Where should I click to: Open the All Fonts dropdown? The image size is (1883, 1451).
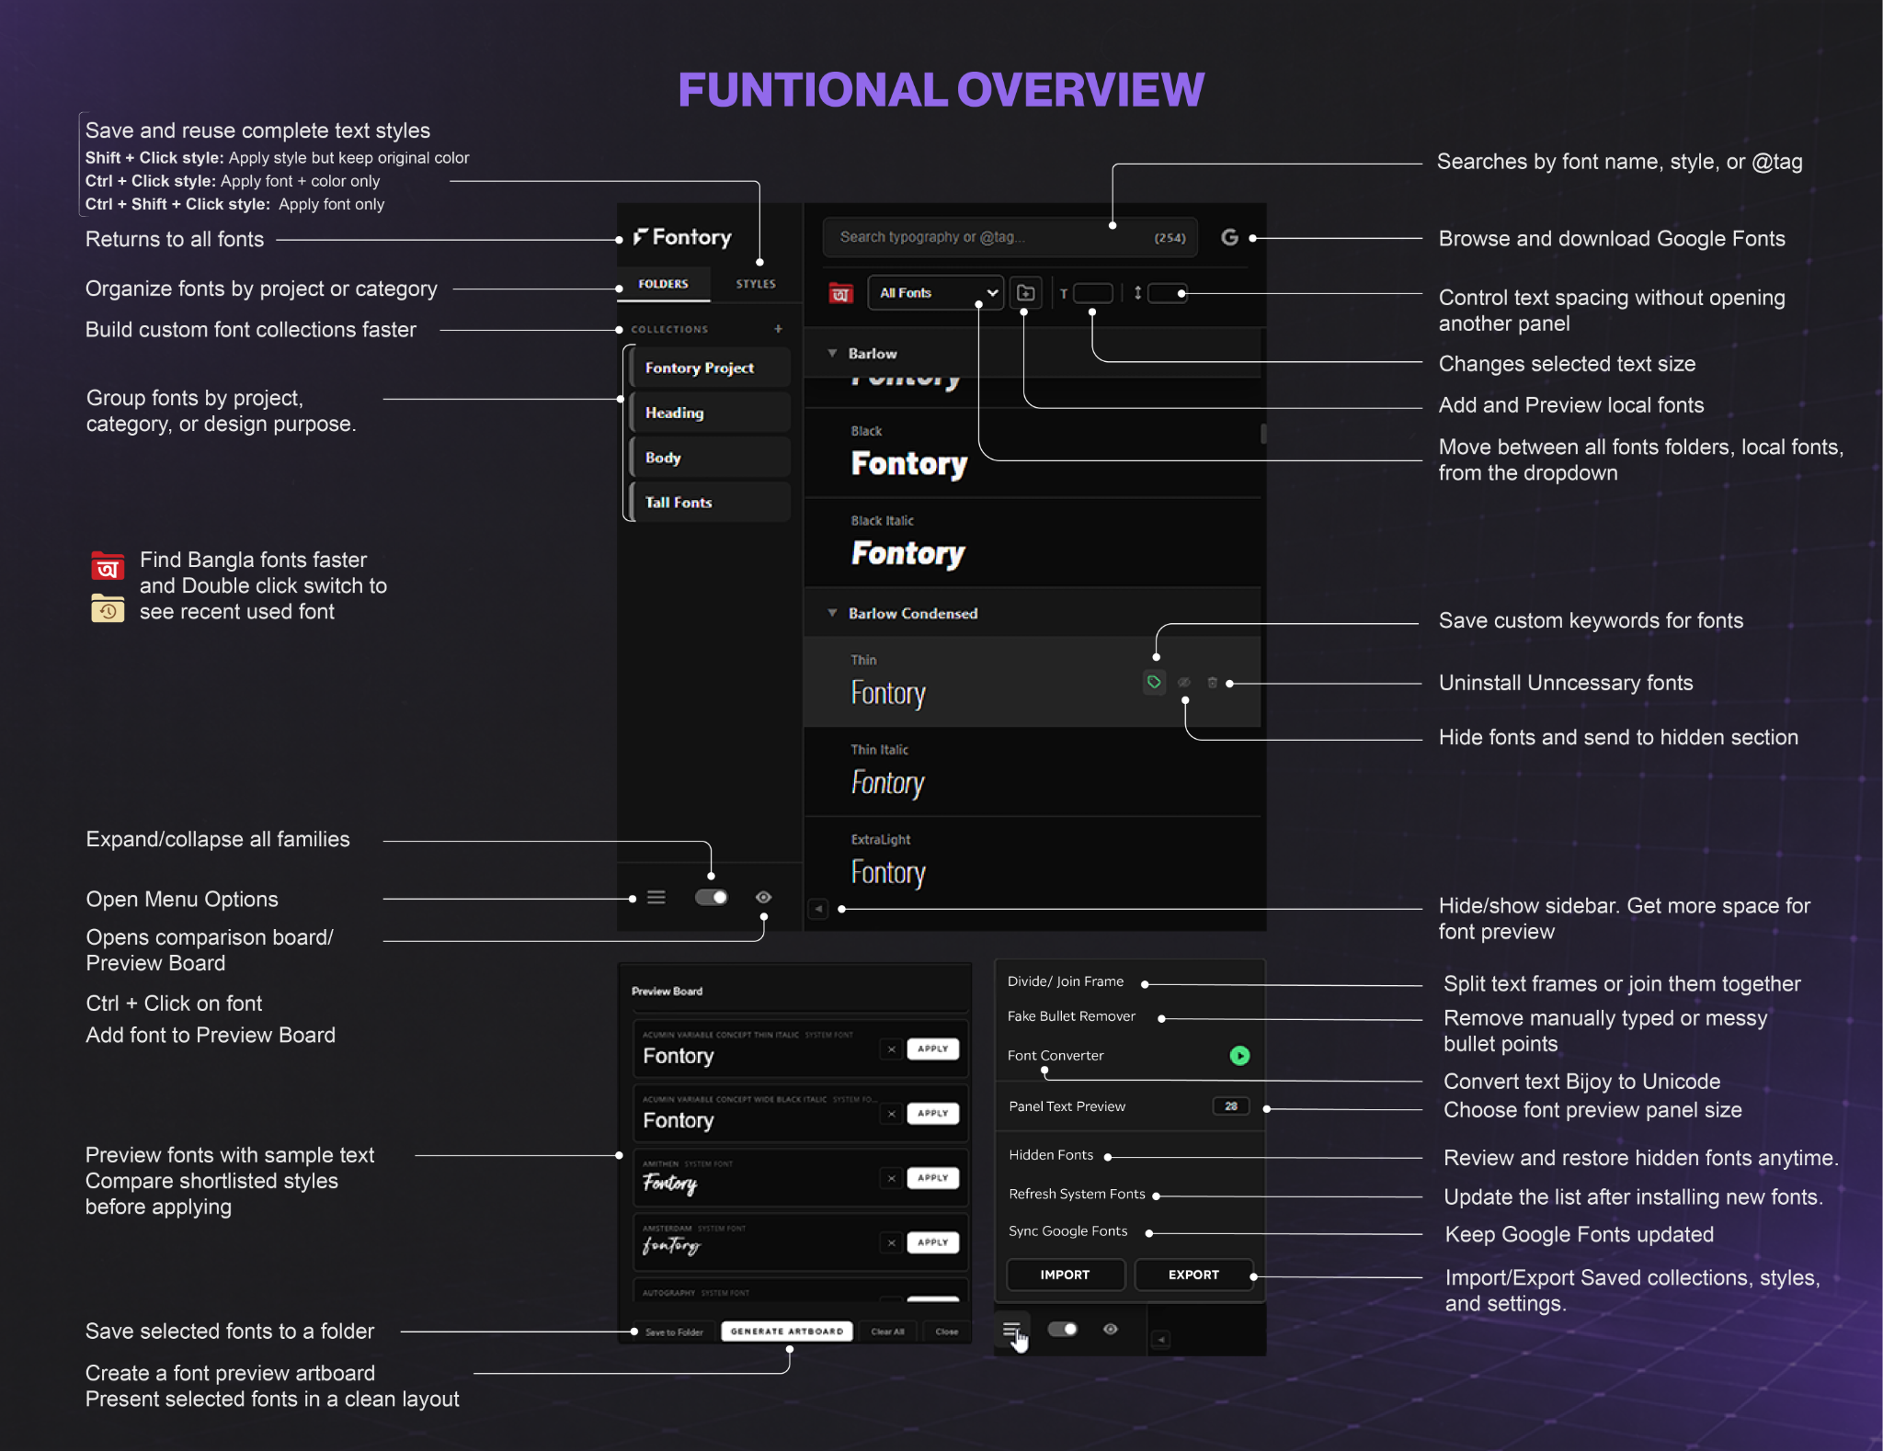point(935,293)
